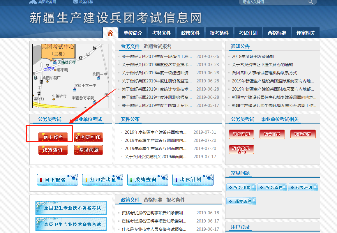Click the search magnifier icon

pos(310,2)
